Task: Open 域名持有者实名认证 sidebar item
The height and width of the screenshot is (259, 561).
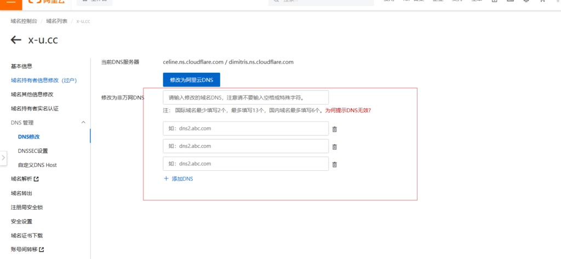Action: click(35, 108)
